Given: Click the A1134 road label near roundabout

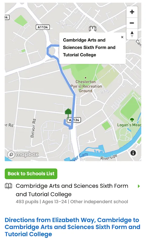Looking at the screenshot, I should coord(43,27).
